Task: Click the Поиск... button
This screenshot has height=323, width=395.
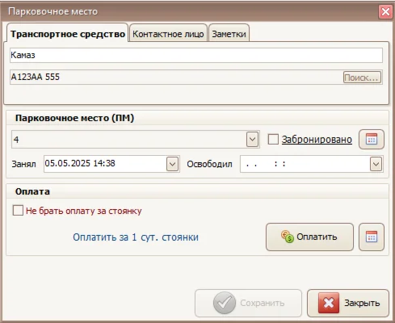Action: click(x=362, y=78)
